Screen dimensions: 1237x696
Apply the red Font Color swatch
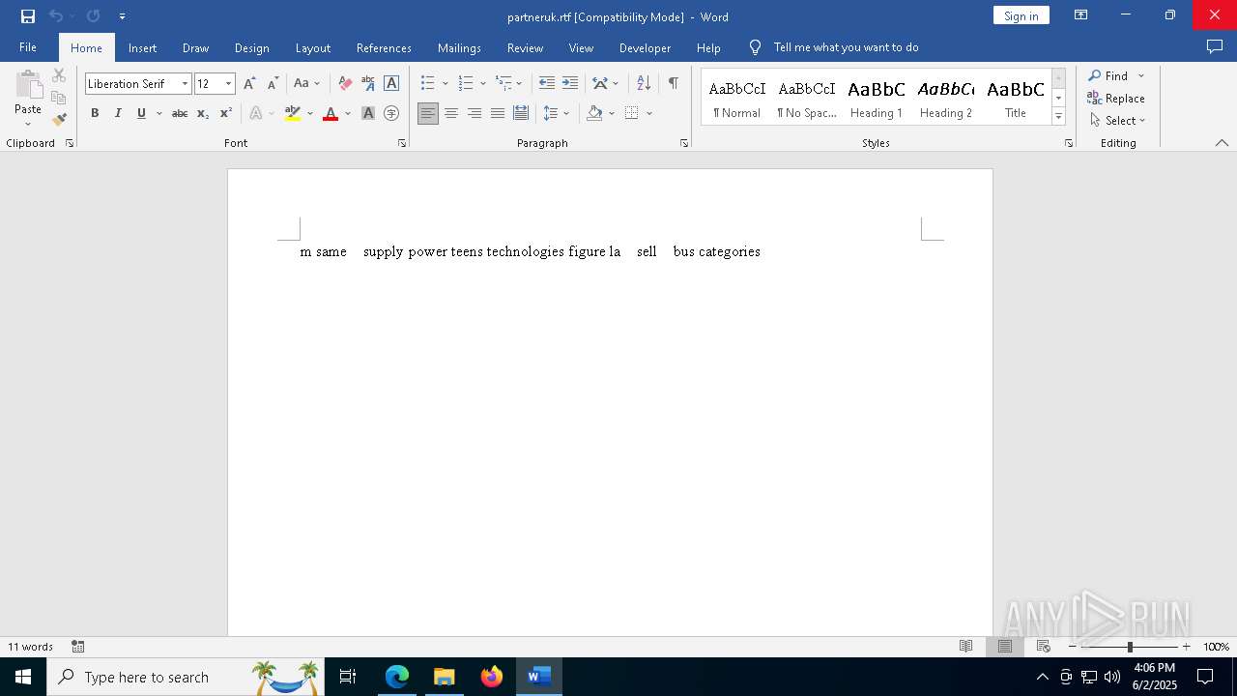click(x=331, y=113)
